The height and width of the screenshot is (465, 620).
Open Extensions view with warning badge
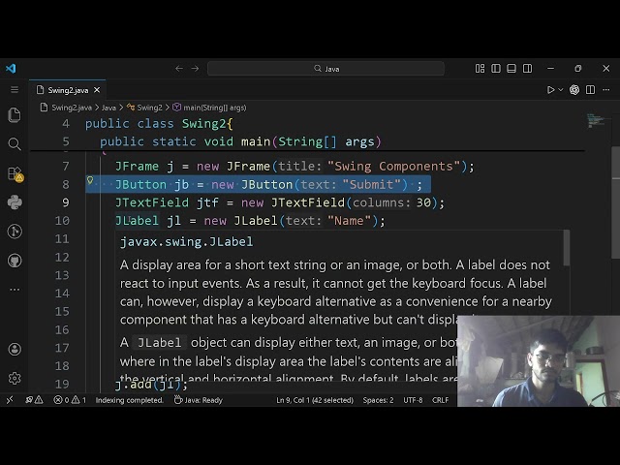pos(15,173)
